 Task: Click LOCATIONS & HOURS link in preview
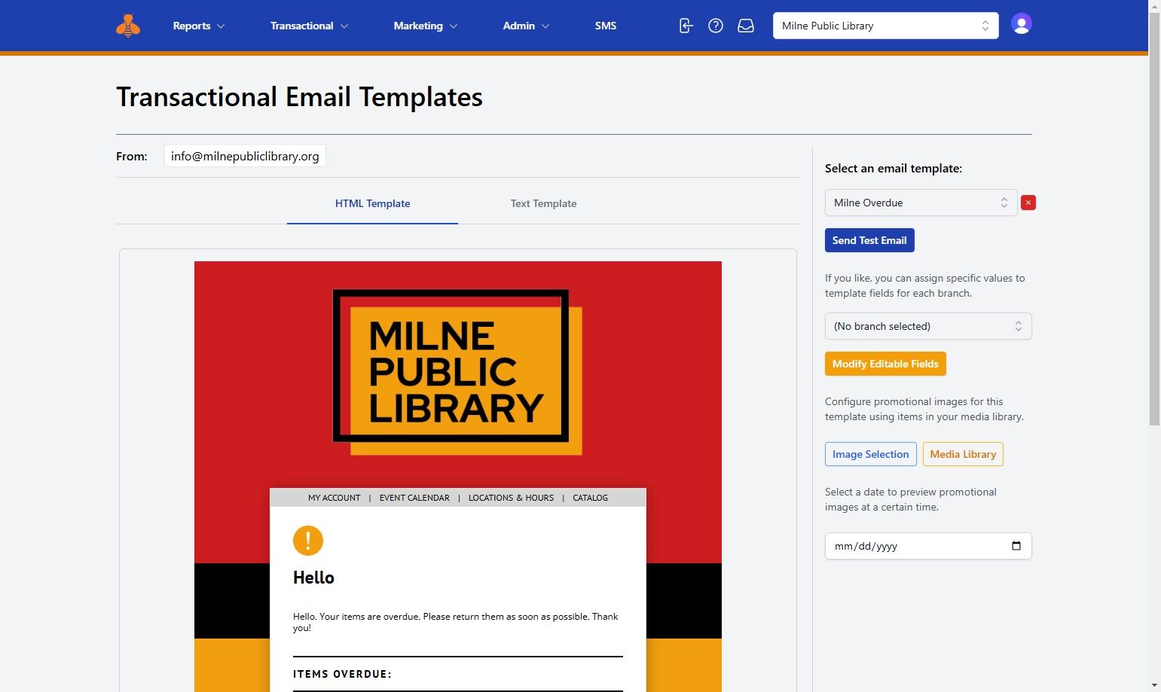point(511,498)
